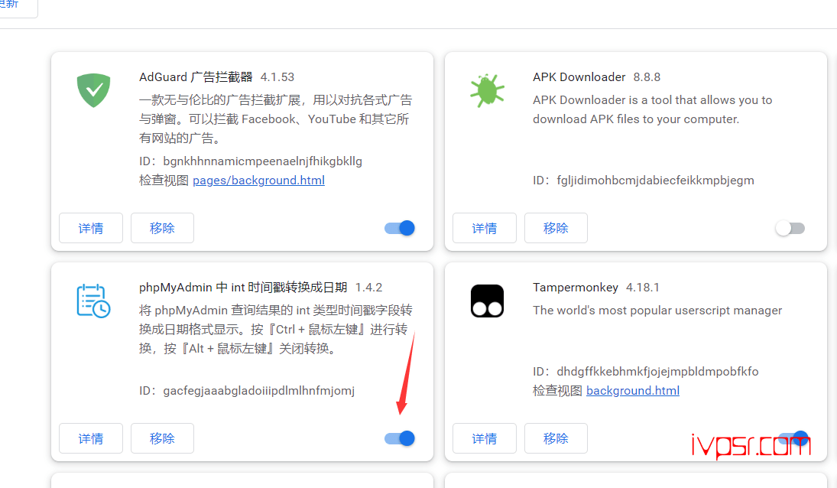Click the phpMyAdmin calendar clock extension icon
Viewport: 837px width, 488px height.
click(x=93, y=301)
